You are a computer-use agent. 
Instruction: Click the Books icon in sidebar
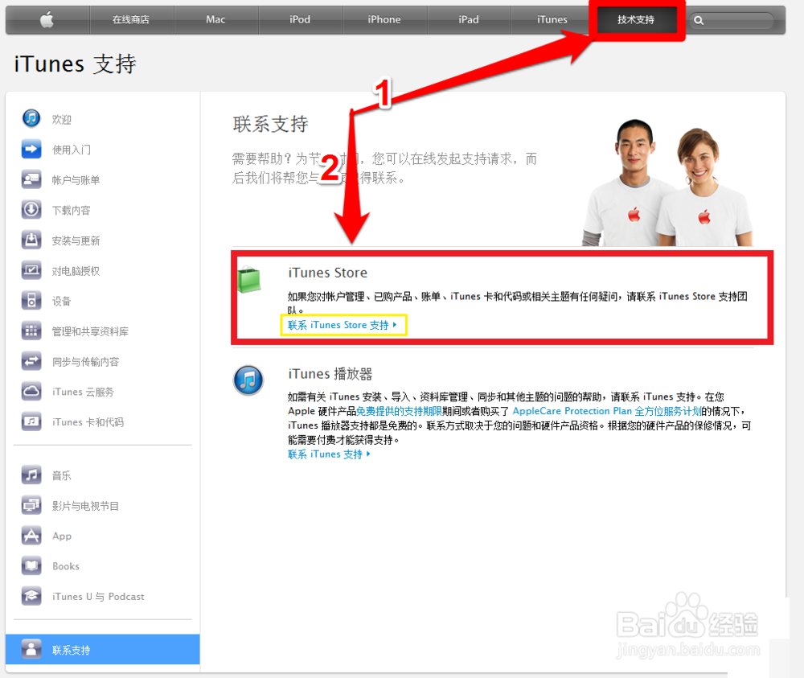click(x=31, y=566)
